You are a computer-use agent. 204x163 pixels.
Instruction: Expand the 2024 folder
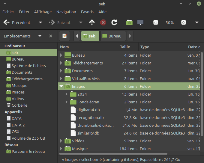(x=67, y=94)
